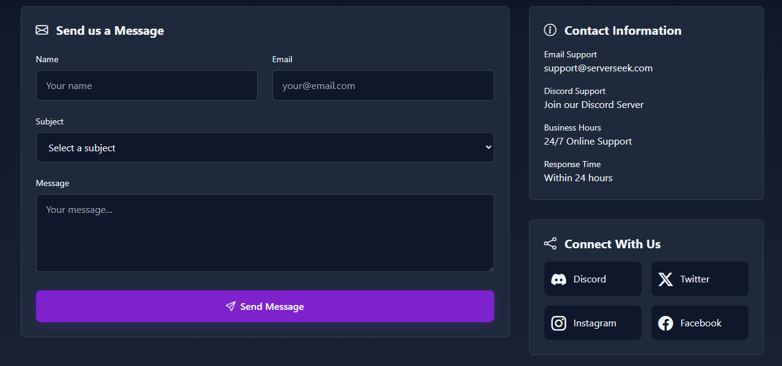Follow the Join our Discord Server link
Screen dimensions: 782x366
pos(594,105)
